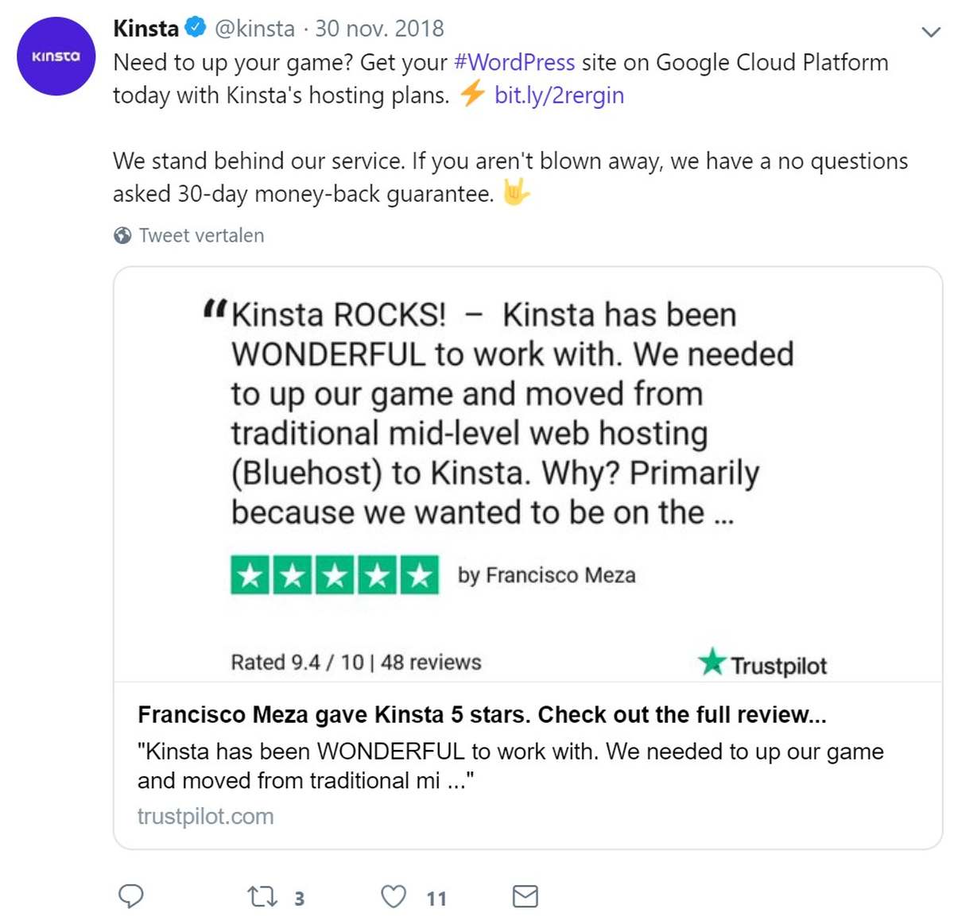This screenshot has width=954, height=916.
Task: Like the tweet with heart icon
Action: [394, 896]
